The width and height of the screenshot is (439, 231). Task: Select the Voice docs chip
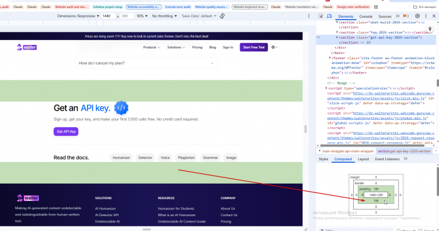coord(165,157)
